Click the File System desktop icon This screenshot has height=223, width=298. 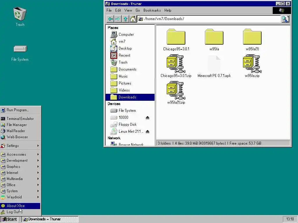tap(20, 49)
